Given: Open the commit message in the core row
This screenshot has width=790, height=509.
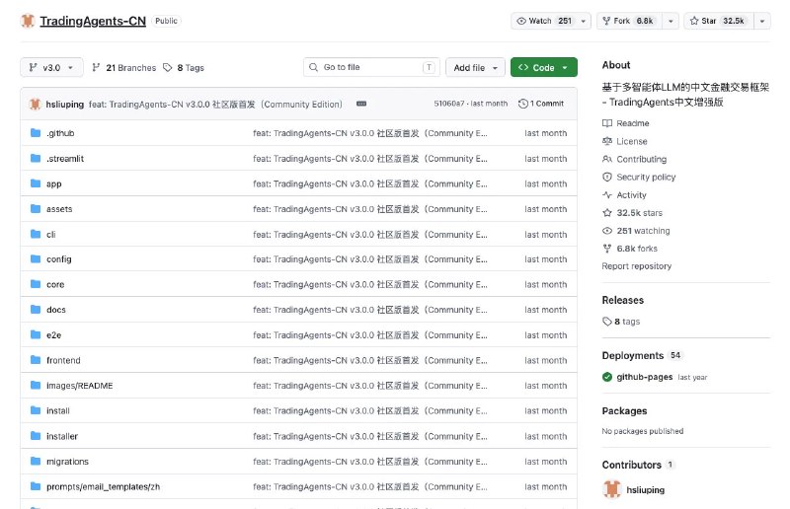Looking at the screenshot, I should click(x=369, y=284).
